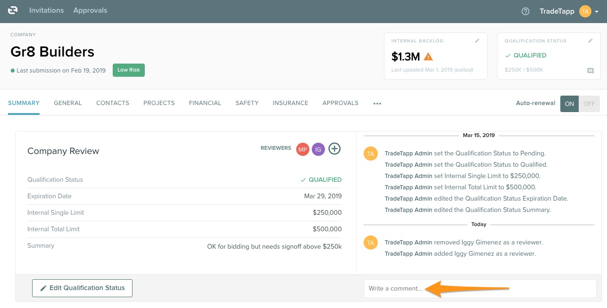Click the MP reviewer avatar

tap(302, 149)
